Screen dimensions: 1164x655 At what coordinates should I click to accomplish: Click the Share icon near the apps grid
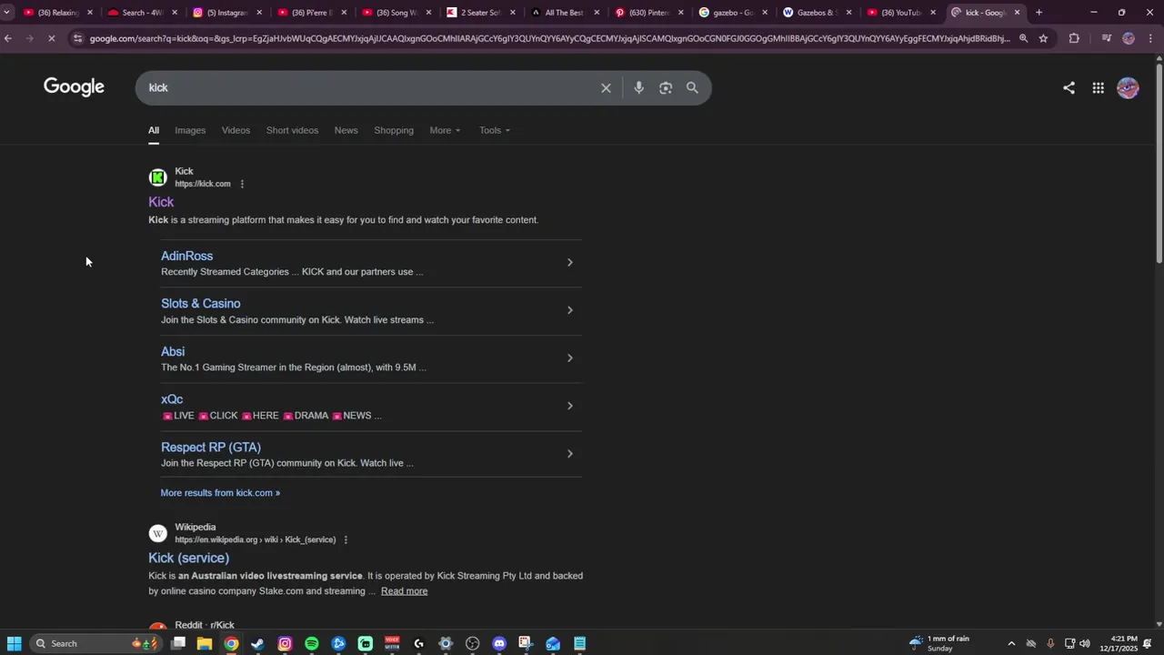tap(1069, 88)
